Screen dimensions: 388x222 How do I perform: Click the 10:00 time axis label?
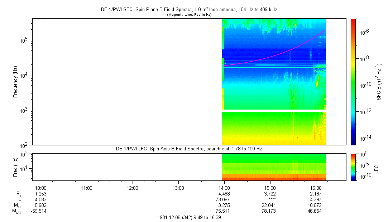41,188
